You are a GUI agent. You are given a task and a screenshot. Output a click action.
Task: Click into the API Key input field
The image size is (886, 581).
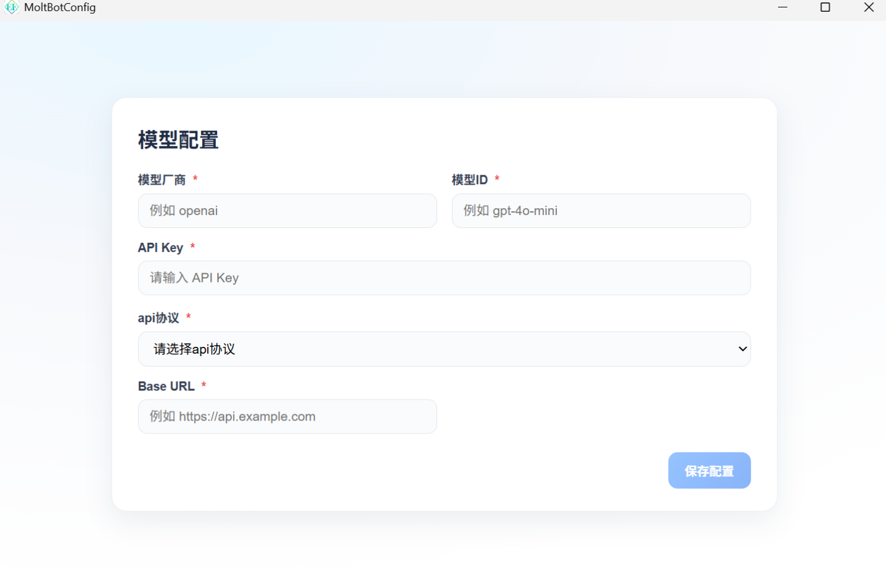click(444, 278)
